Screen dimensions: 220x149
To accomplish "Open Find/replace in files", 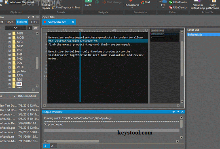I will click(66, 7).
